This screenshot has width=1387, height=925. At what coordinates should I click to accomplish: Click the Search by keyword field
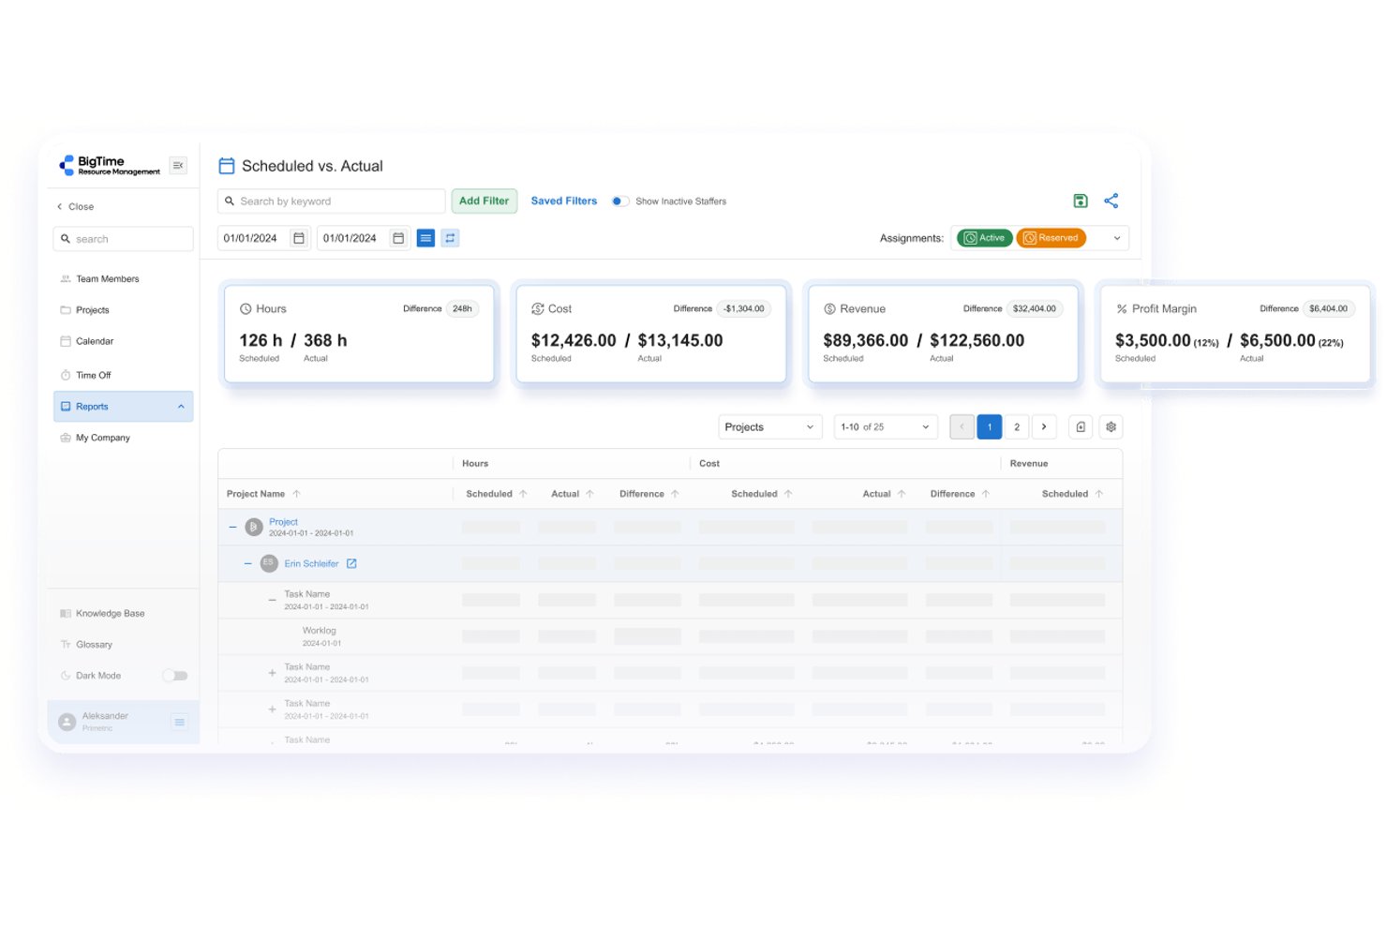(332, 201)
